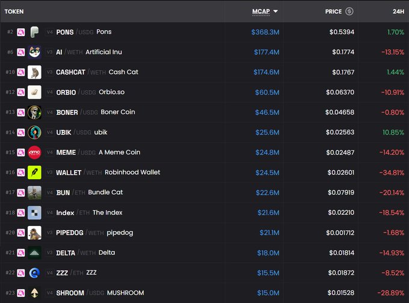Screen dimensions: 409x303
Task: Click the Artificial Inu token avatar
Action: (34, 52)
